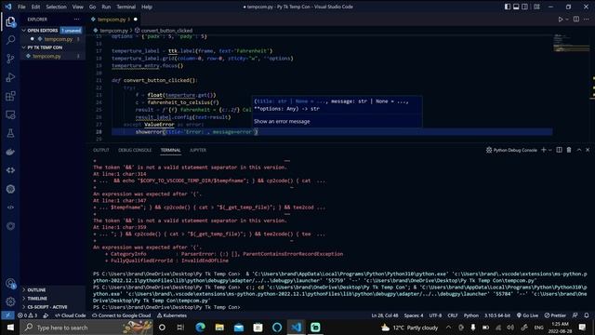Open the Source Control view

tap(10, 58)
